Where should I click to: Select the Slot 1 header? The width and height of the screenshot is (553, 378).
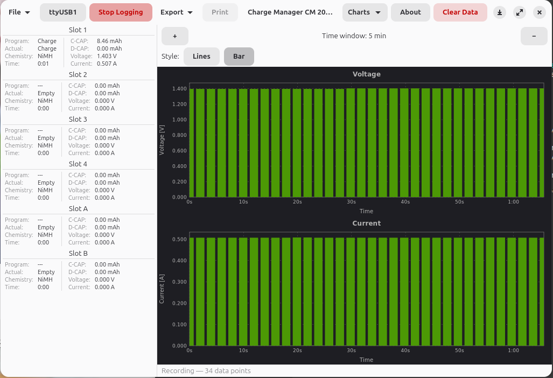point(78,30)
